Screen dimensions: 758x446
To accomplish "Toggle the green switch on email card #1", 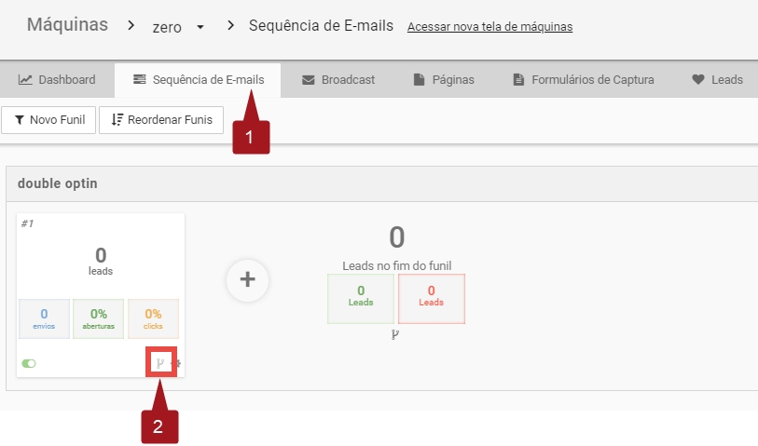I will click(29, 363).
